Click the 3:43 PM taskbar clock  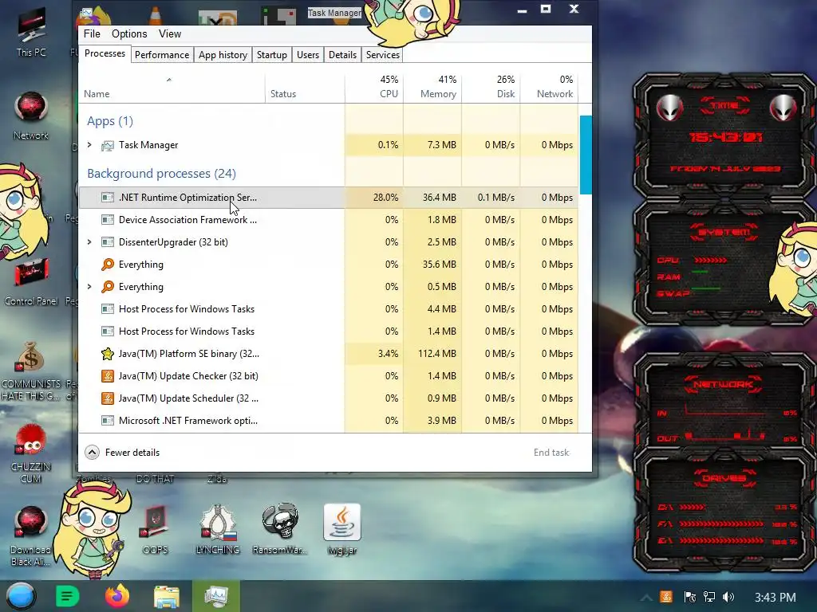click(776, 598)
